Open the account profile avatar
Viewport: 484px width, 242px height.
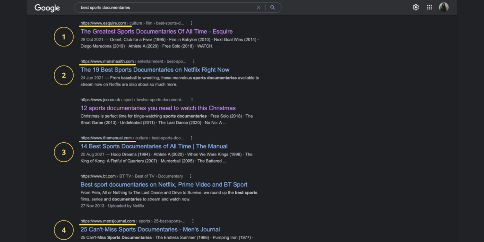tap(444, 7)
